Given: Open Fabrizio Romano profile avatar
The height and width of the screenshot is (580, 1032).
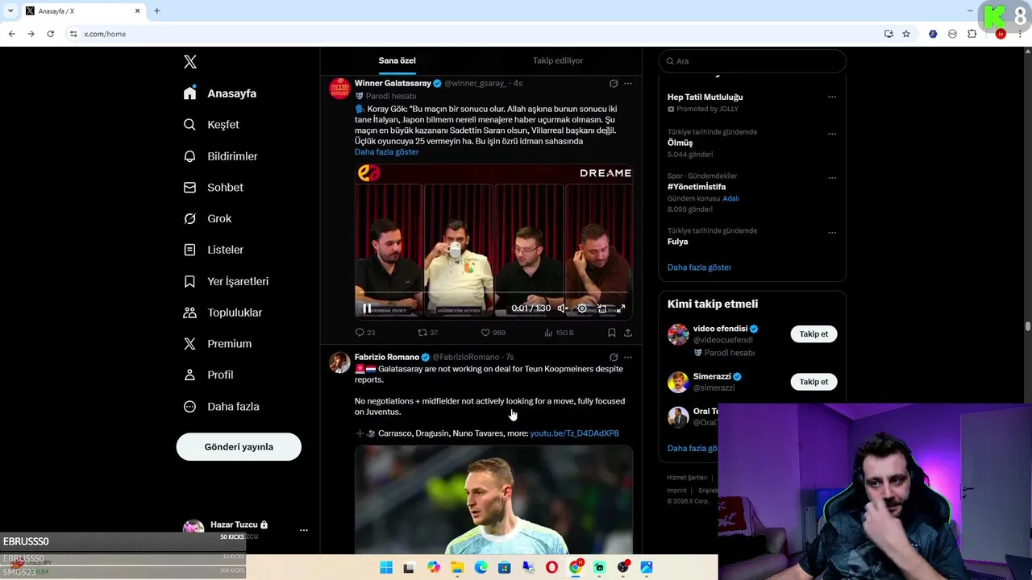Looking at the screenshot, I should click(x=339, y=362).
